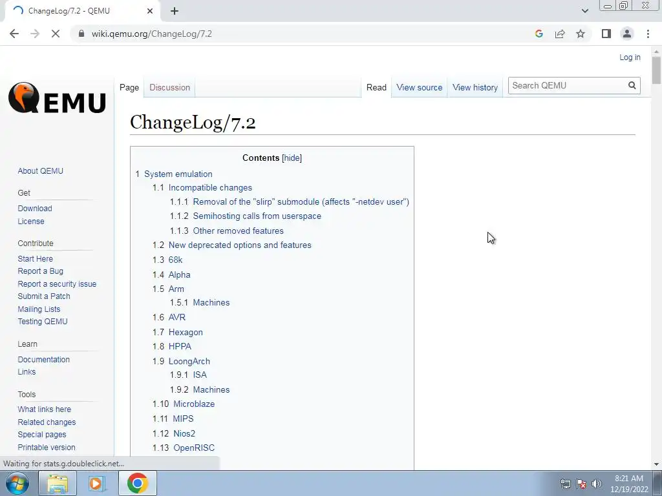662x496 pixels.
Task: Open Documentation sidebar link
Action: 43,359
